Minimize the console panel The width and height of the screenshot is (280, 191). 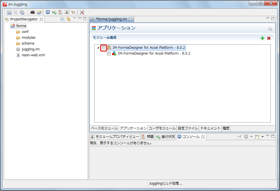click(268, 136)
